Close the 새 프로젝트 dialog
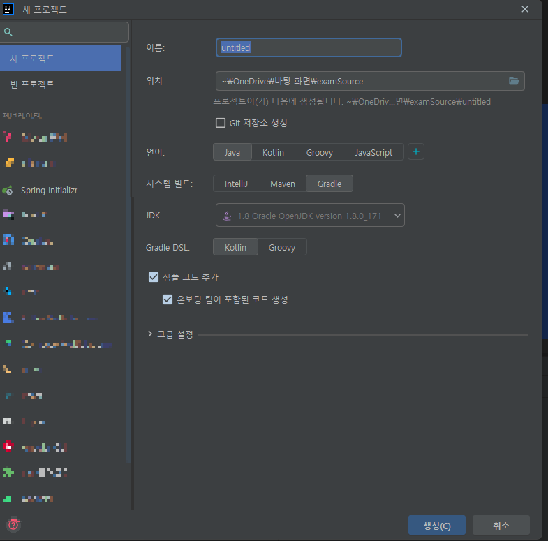548x541 pixels. pyautogui.click(x=525, y=9)
